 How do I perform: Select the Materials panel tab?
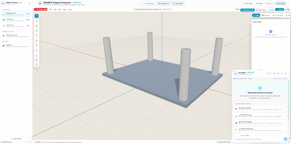266,15
